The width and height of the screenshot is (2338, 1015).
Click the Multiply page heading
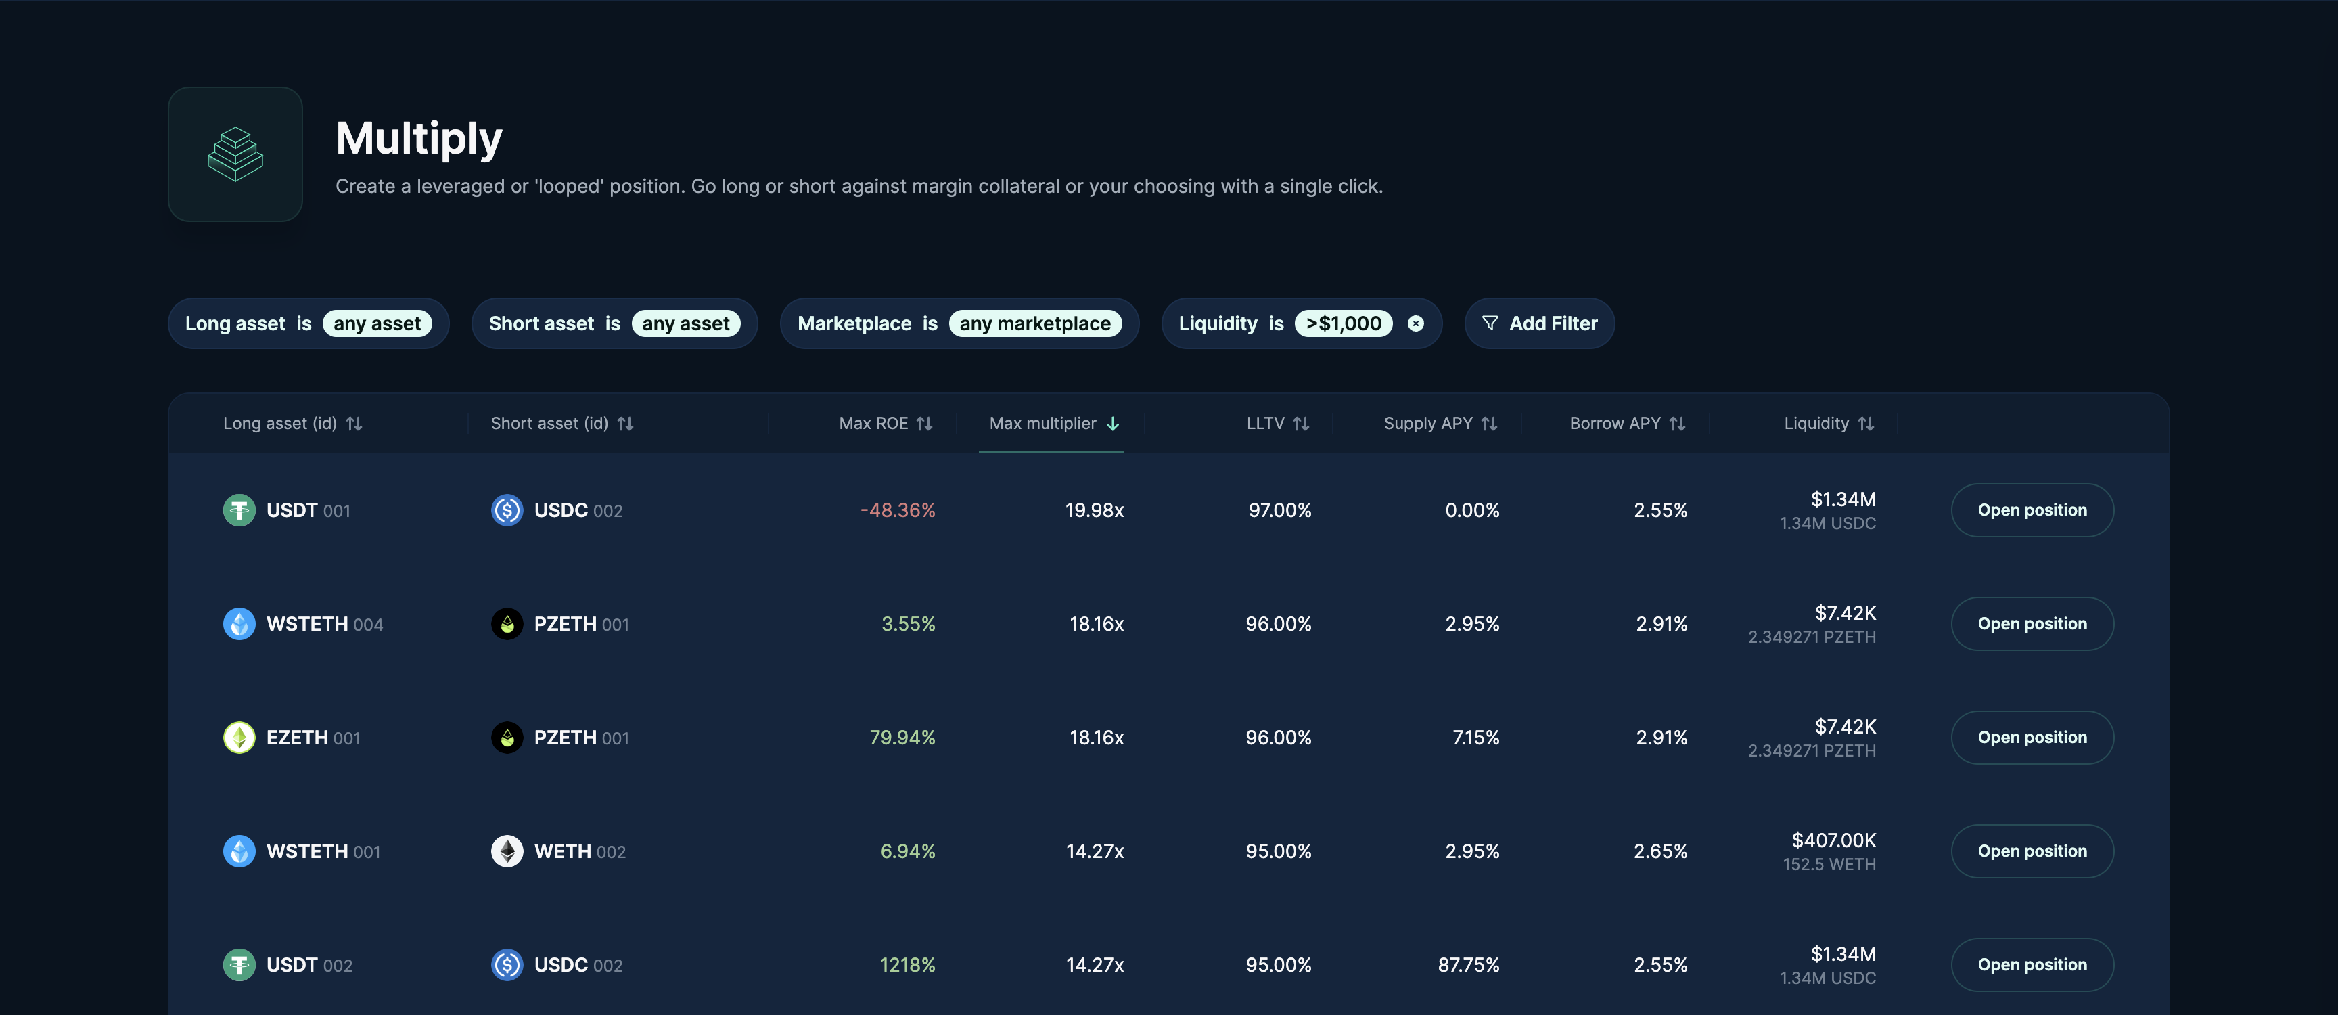[x=418, y=138]
